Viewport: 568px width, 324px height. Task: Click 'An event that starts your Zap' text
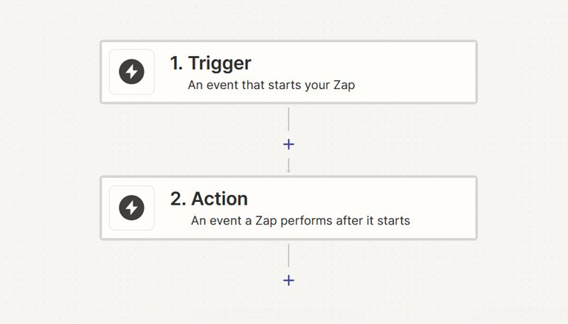[271, 85]
